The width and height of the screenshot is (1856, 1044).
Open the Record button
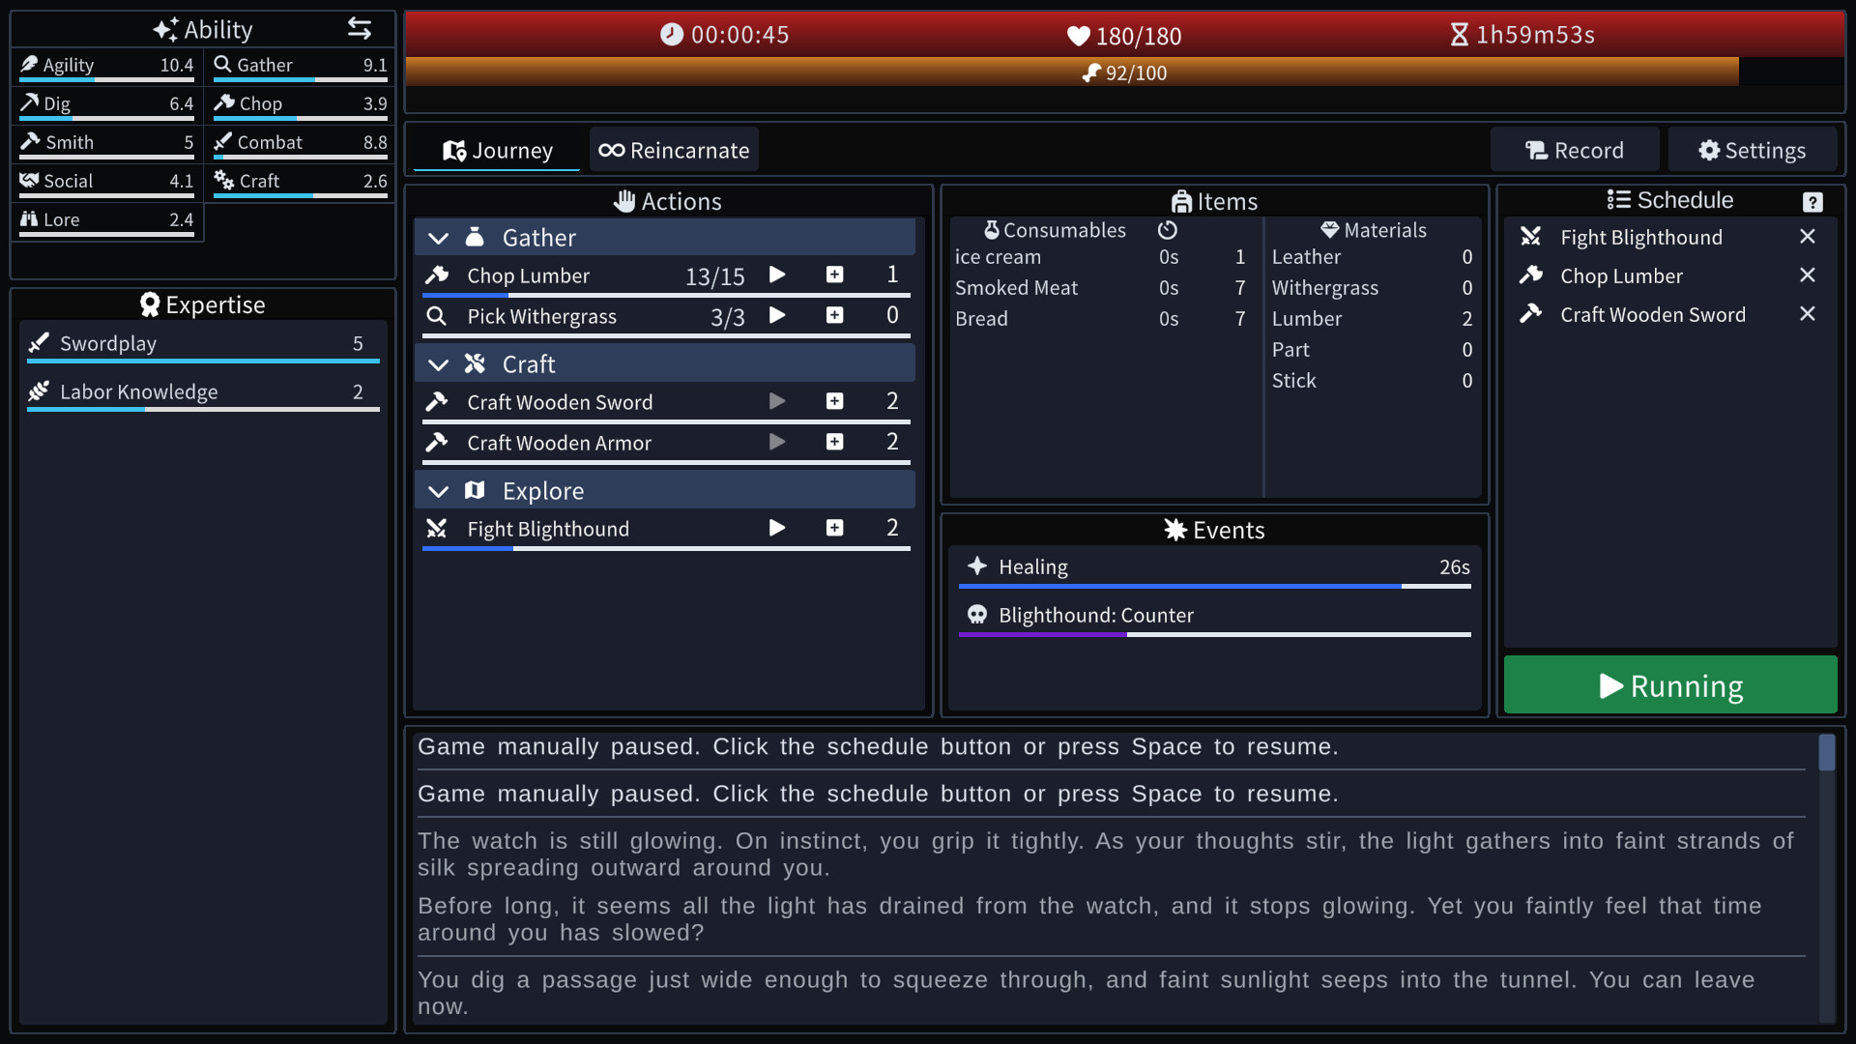(1575, 150)
